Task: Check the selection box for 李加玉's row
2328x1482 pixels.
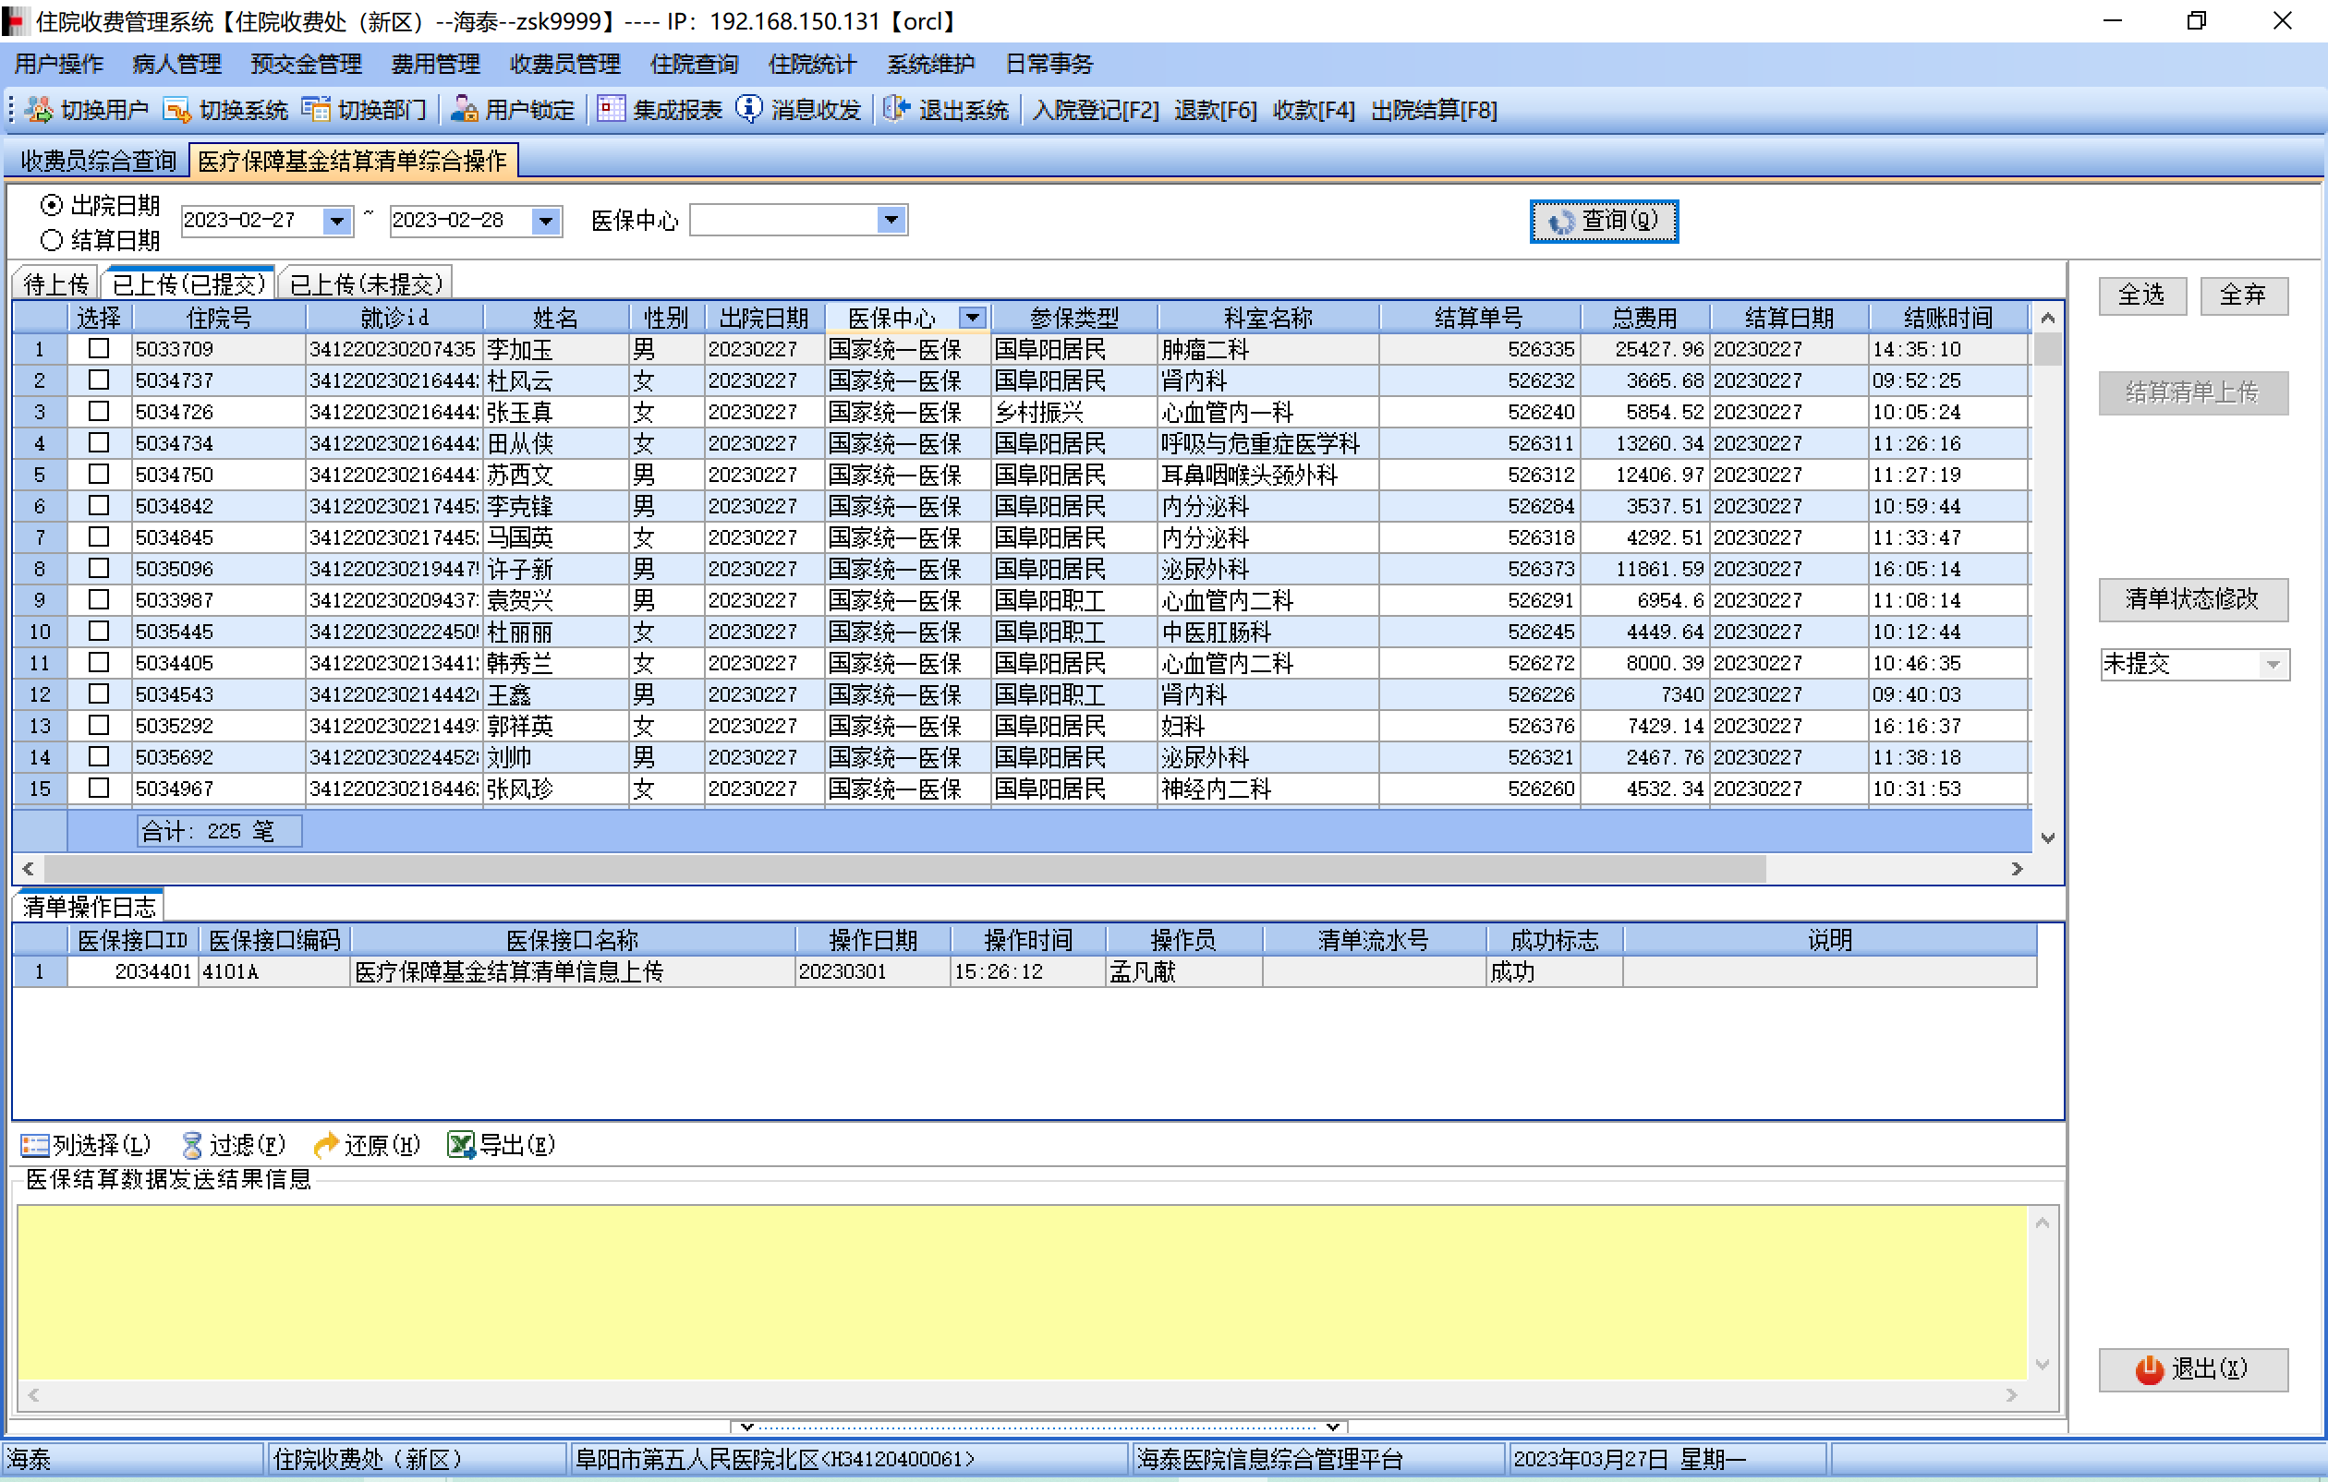Action: click(x=99, y=349)
